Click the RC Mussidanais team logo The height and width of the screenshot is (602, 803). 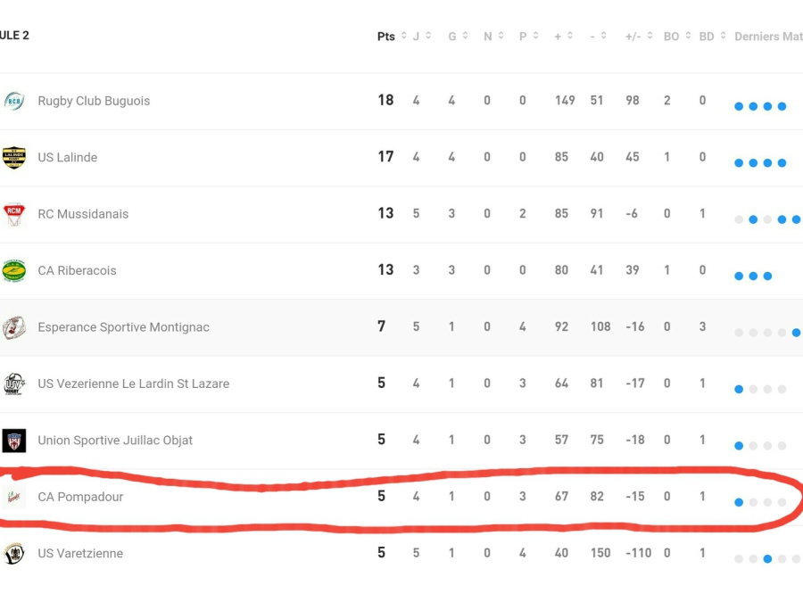coord(14,214)
